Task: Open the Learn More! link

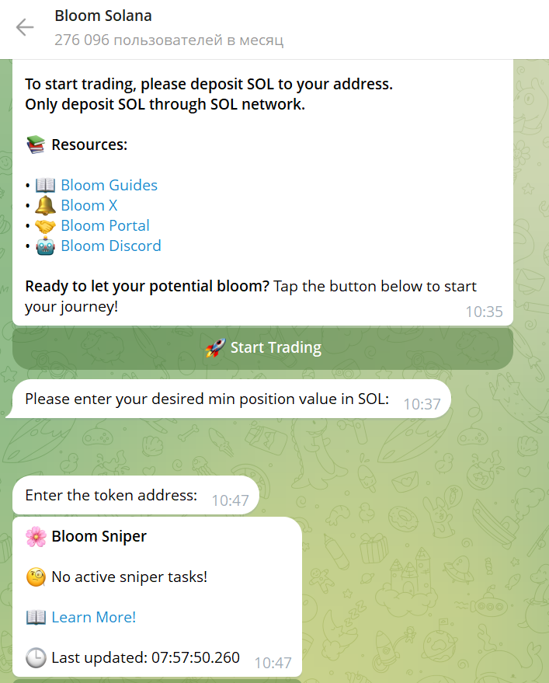Action: click(x=94, y=617)
